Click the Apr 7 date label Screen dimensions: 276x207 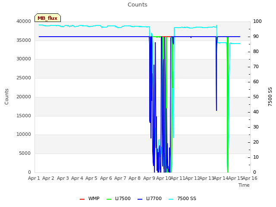120,178
